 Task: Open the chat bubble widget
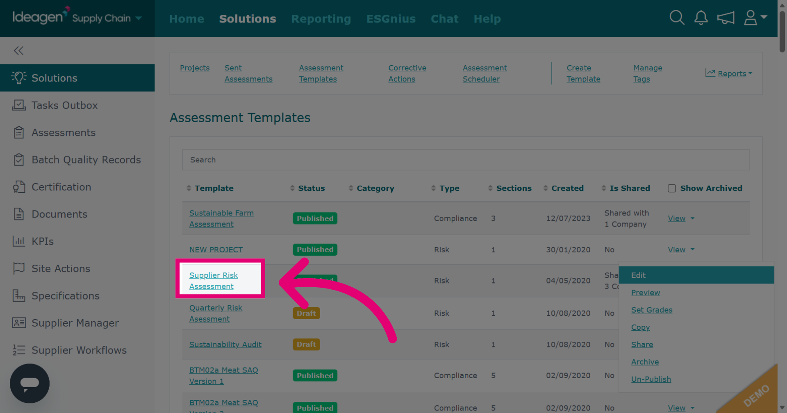point(30,383)
